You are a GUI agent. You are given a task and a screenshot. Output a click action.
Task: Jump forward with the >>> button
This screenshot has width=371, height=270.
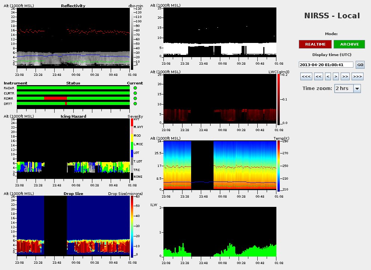(x=357, y=77)
